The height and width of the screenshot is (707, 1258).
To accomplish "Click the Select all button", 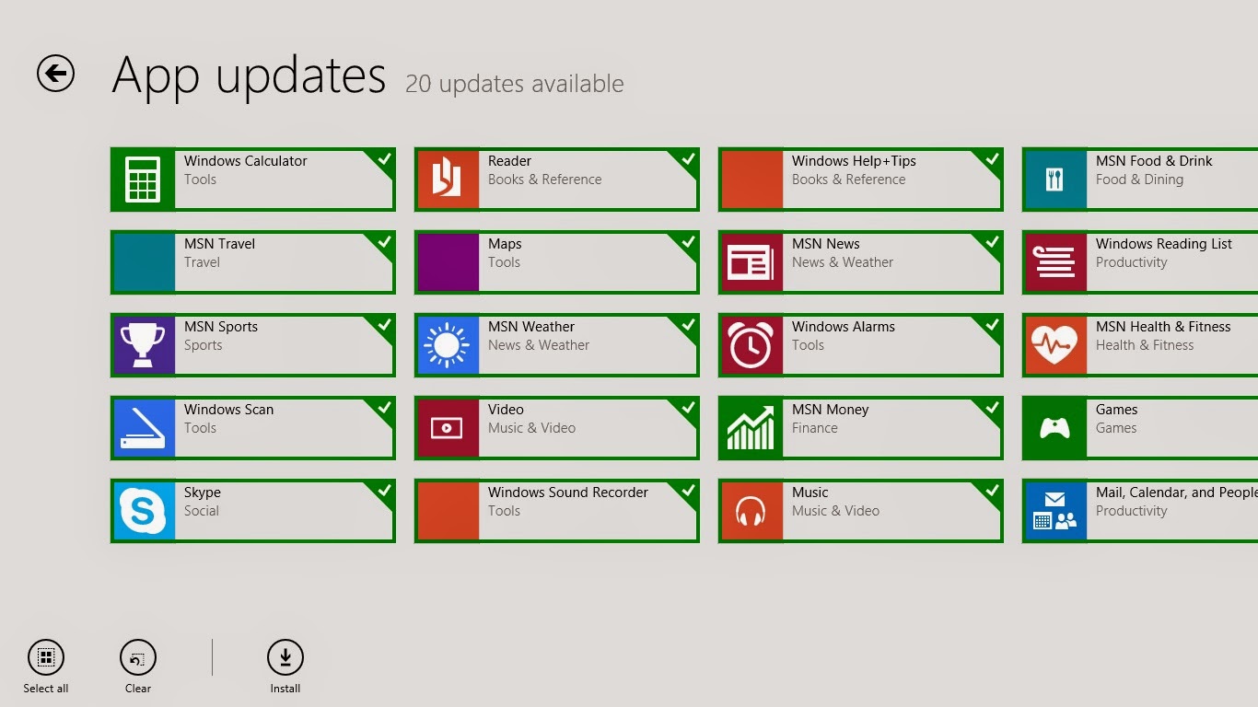I will click(x=46, y=666).
